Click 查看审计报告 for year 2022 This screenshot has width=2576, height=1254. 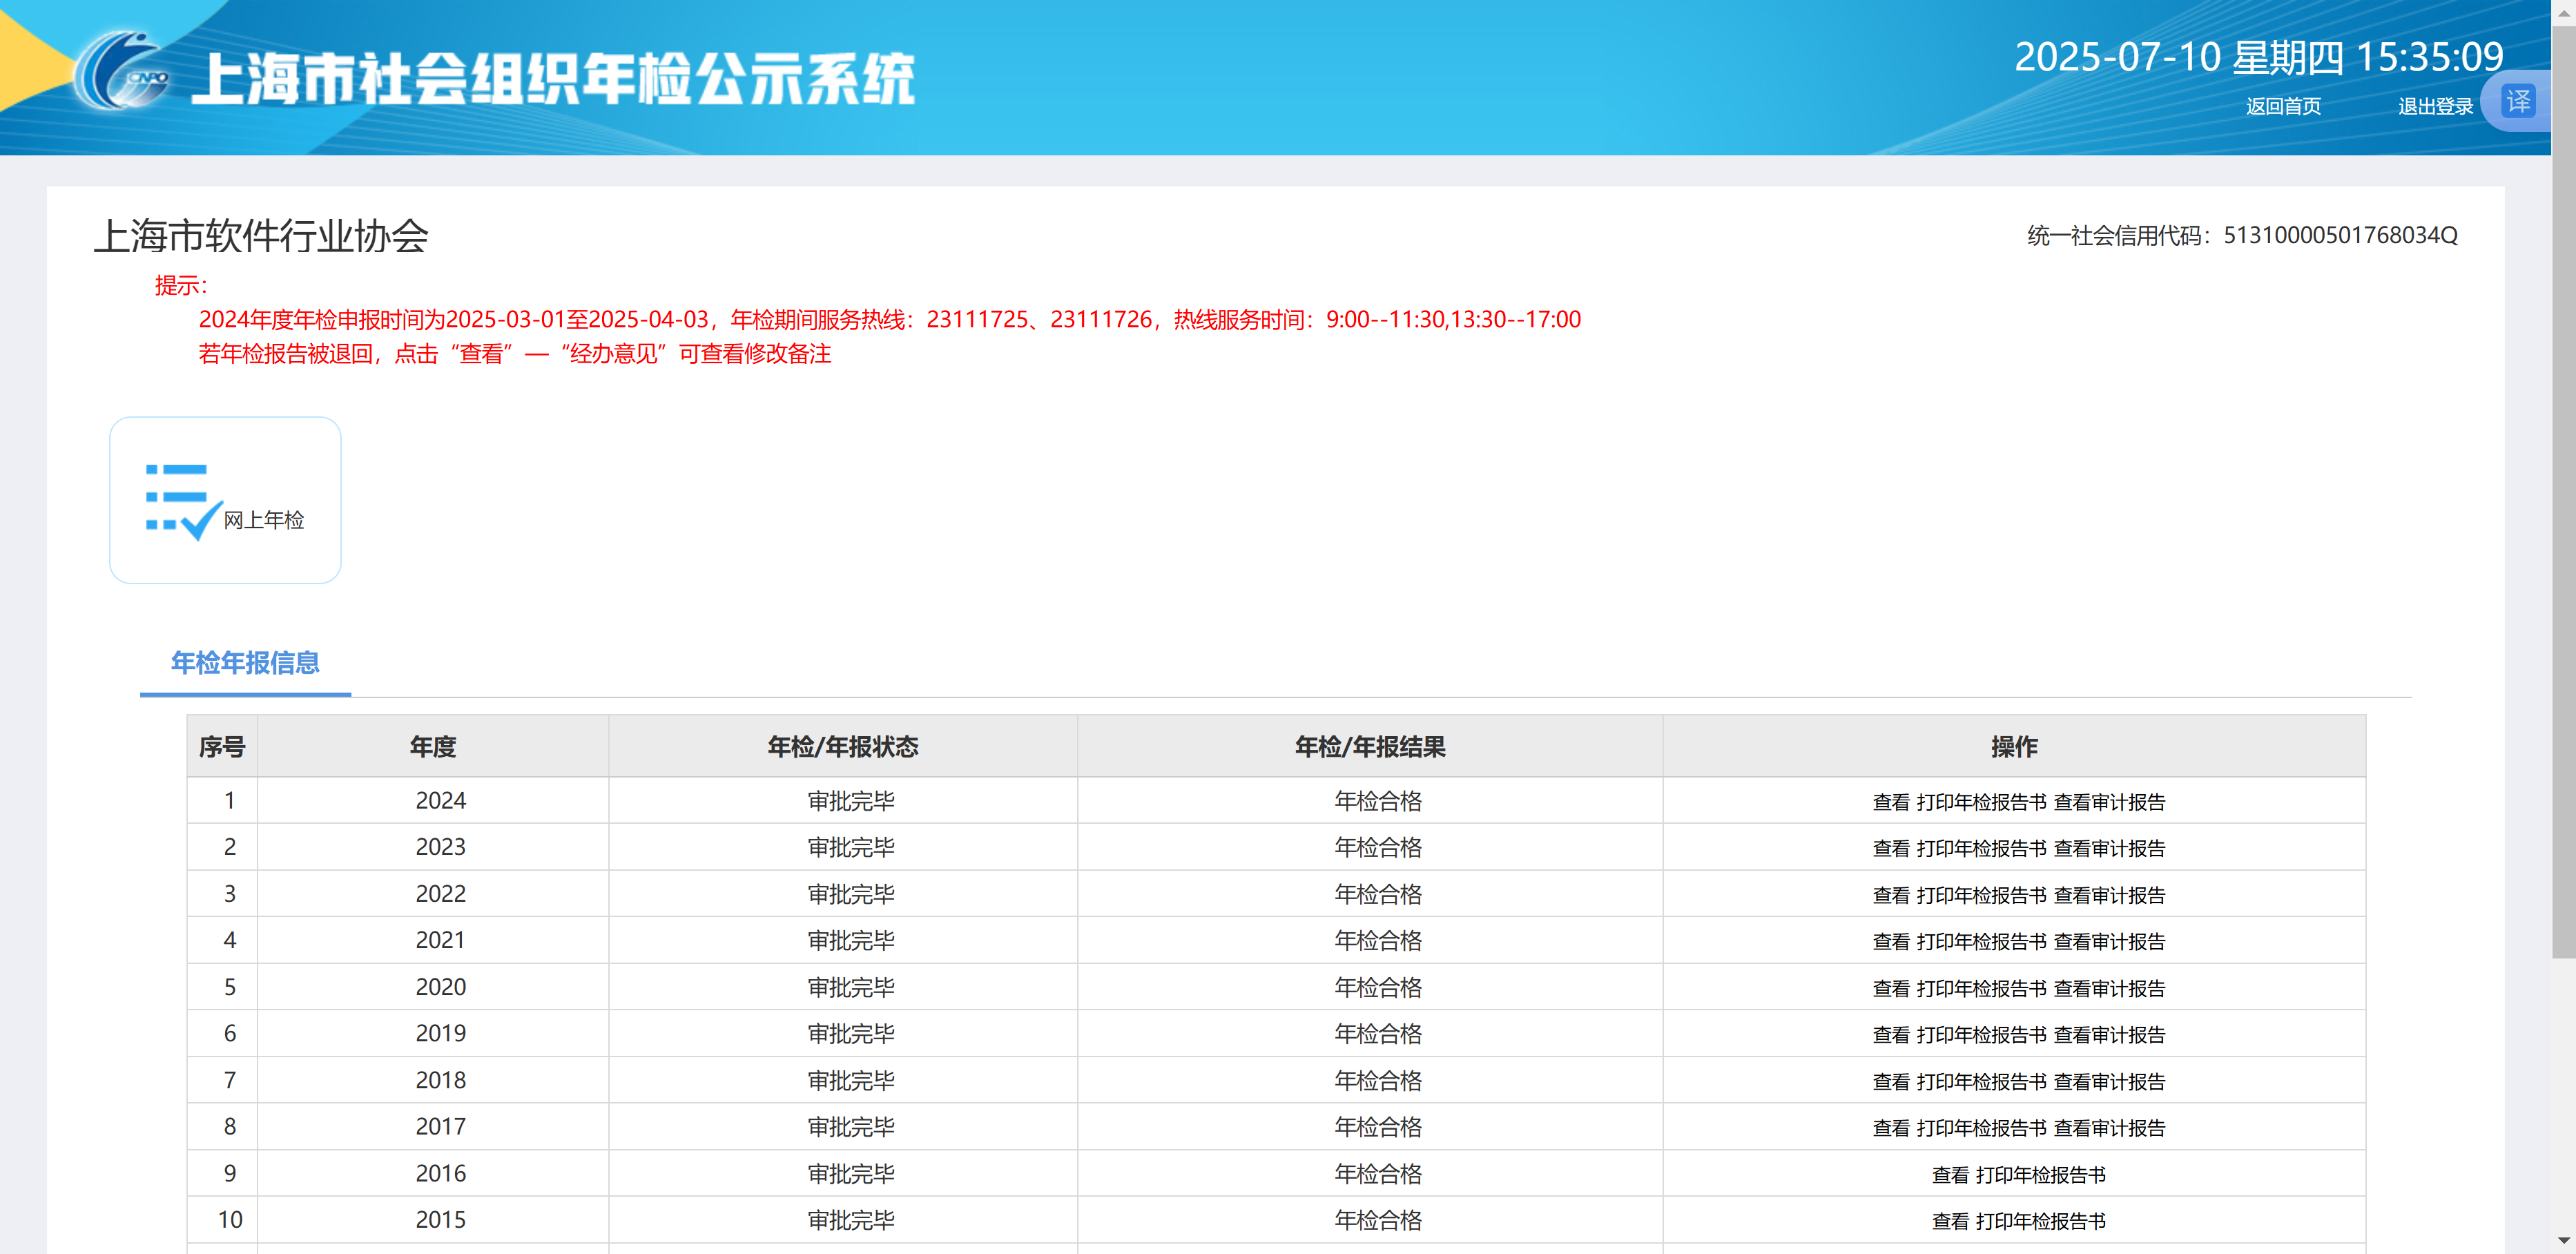[2109, 895]
